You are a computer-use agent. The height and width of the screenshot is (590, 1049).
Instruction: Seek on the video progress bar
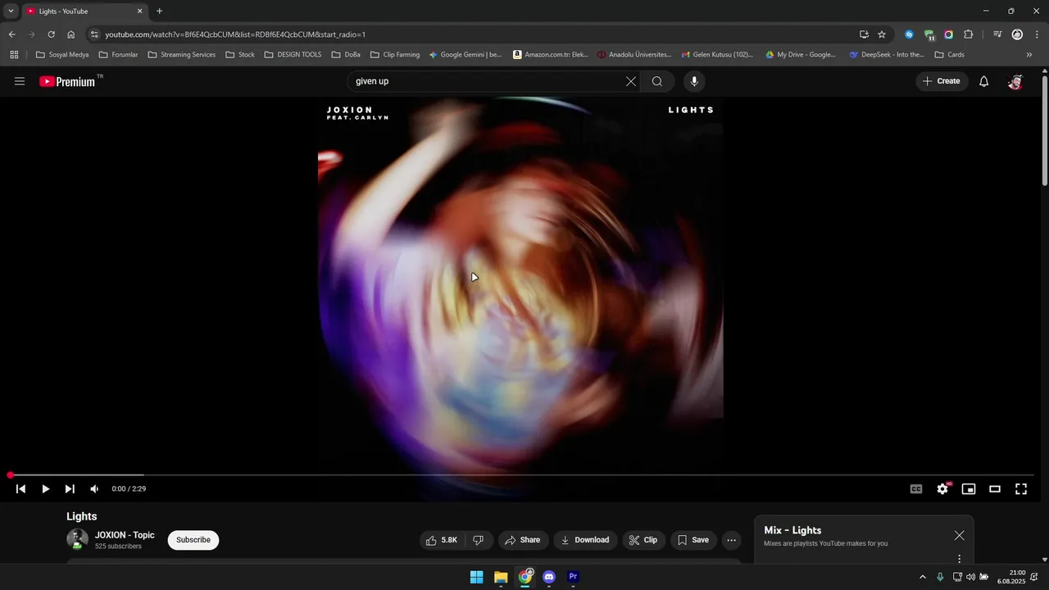coord(521,475)
